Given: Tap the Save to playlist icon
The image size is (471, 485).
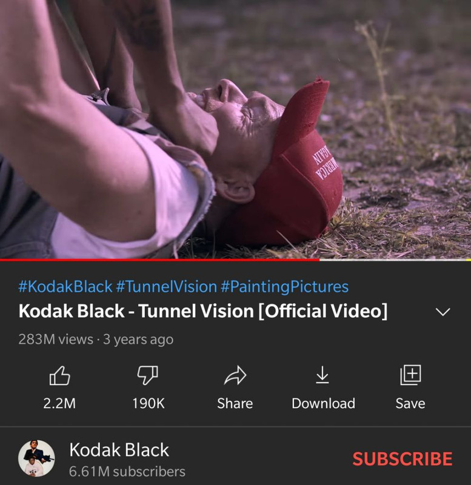Looking at the screenshot, I should (x=410, y=375).
